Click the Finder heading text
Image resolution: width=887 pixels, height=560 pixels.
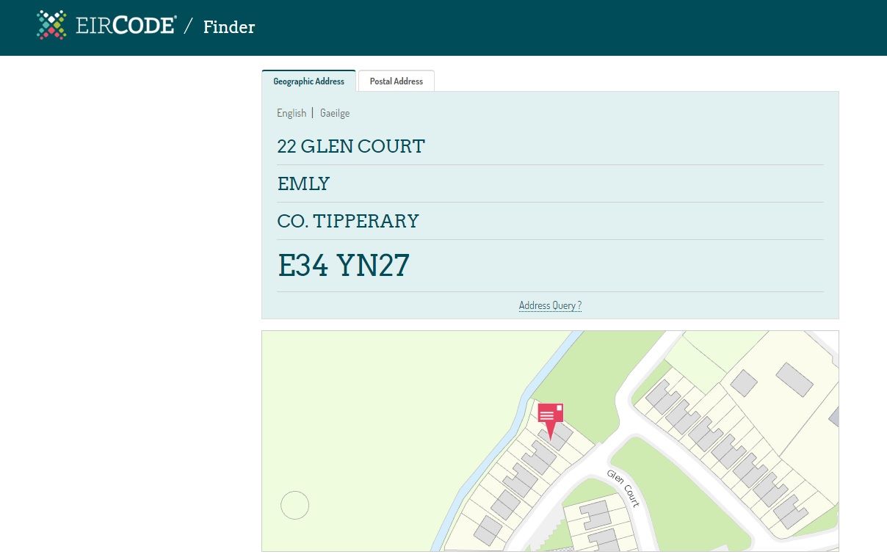click(x=229, y=27)
